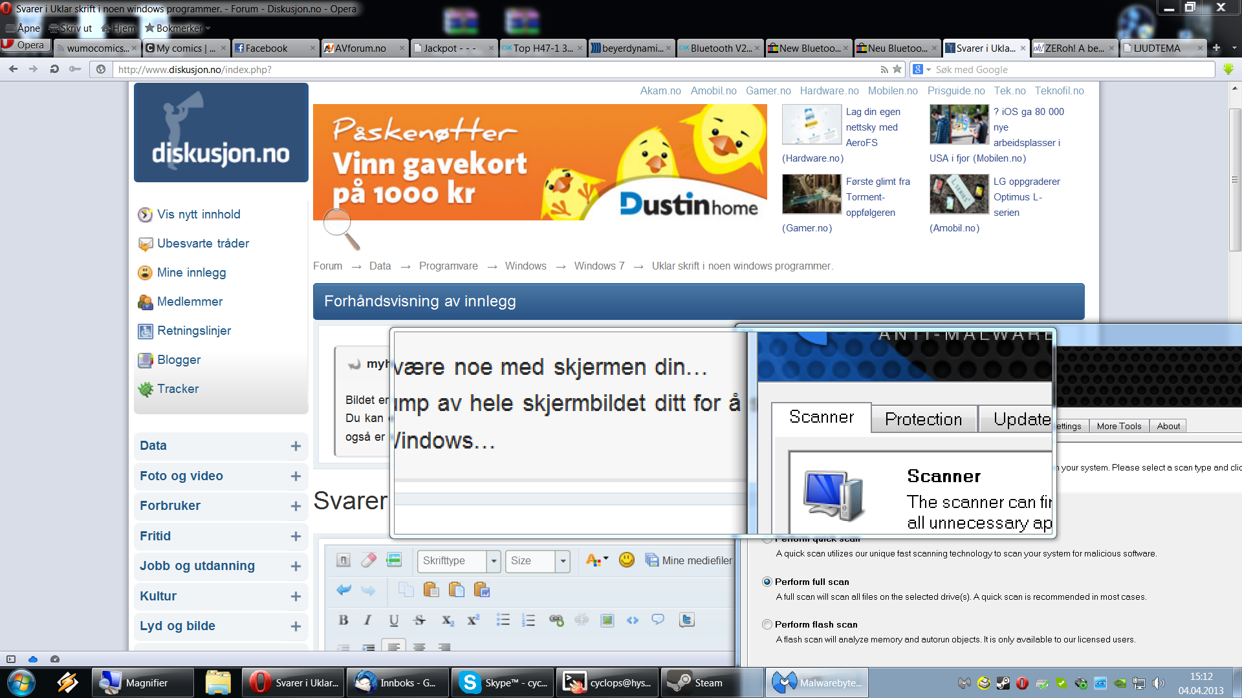This screenshot has height=698, width=1242.
Task: Insert a link with the chain icon
Action: [556, 620]
